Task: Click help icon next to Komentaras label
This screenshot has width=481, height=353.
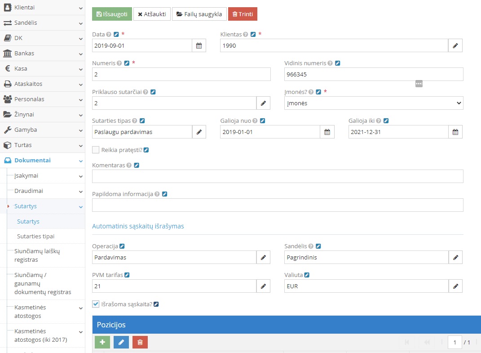Action: (x=129, y=165)
